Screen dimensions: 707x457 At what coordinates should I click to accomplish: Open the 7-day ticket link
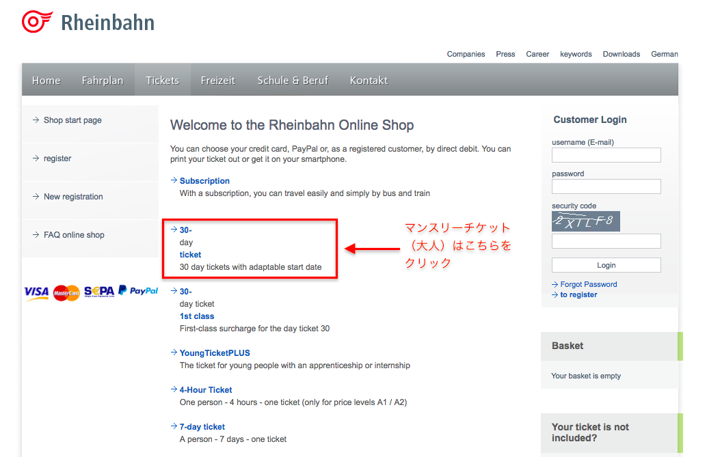(x=202, y=427)
